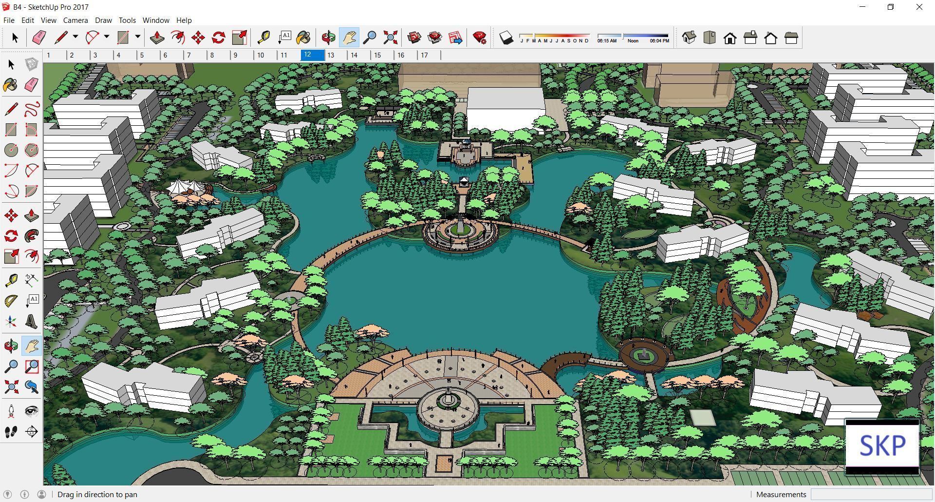Viewport: 935px width, 502px height.
Task: Switch to Left view
Action: point(791,38)
